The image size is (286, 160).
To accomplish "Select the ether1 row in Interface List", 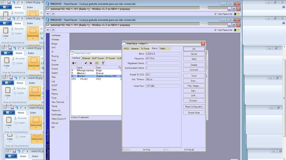I will point(96,73).
